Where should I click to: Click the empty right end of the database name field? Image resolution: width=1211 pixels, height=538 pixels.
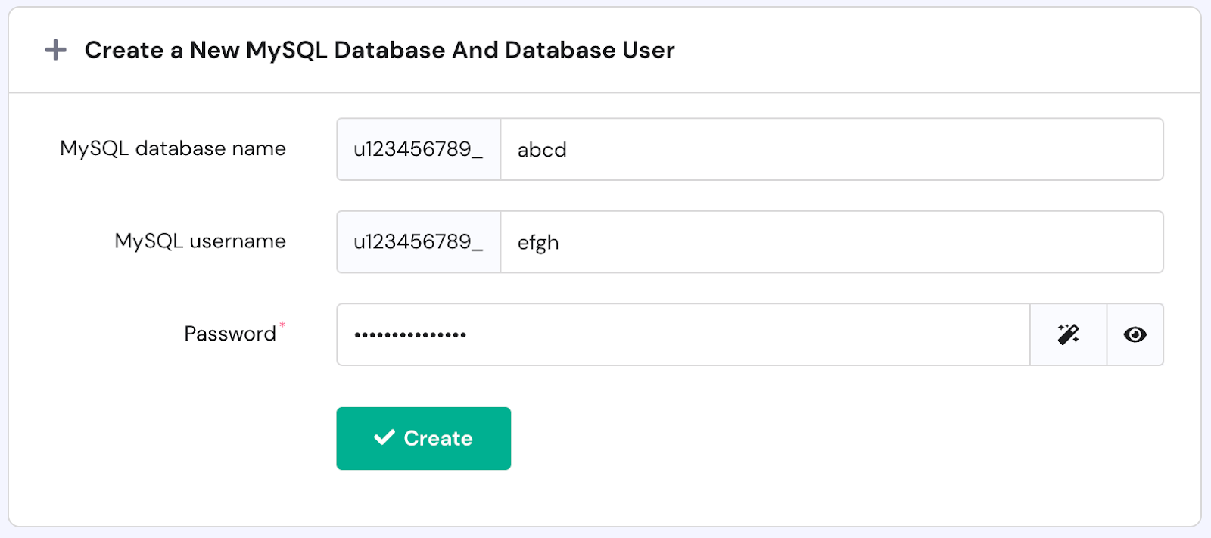[1097, 149]
